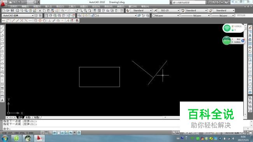Expand the quick access toolbar customize arrow
This screenshot has height=142, width=253.
[39, 2]
